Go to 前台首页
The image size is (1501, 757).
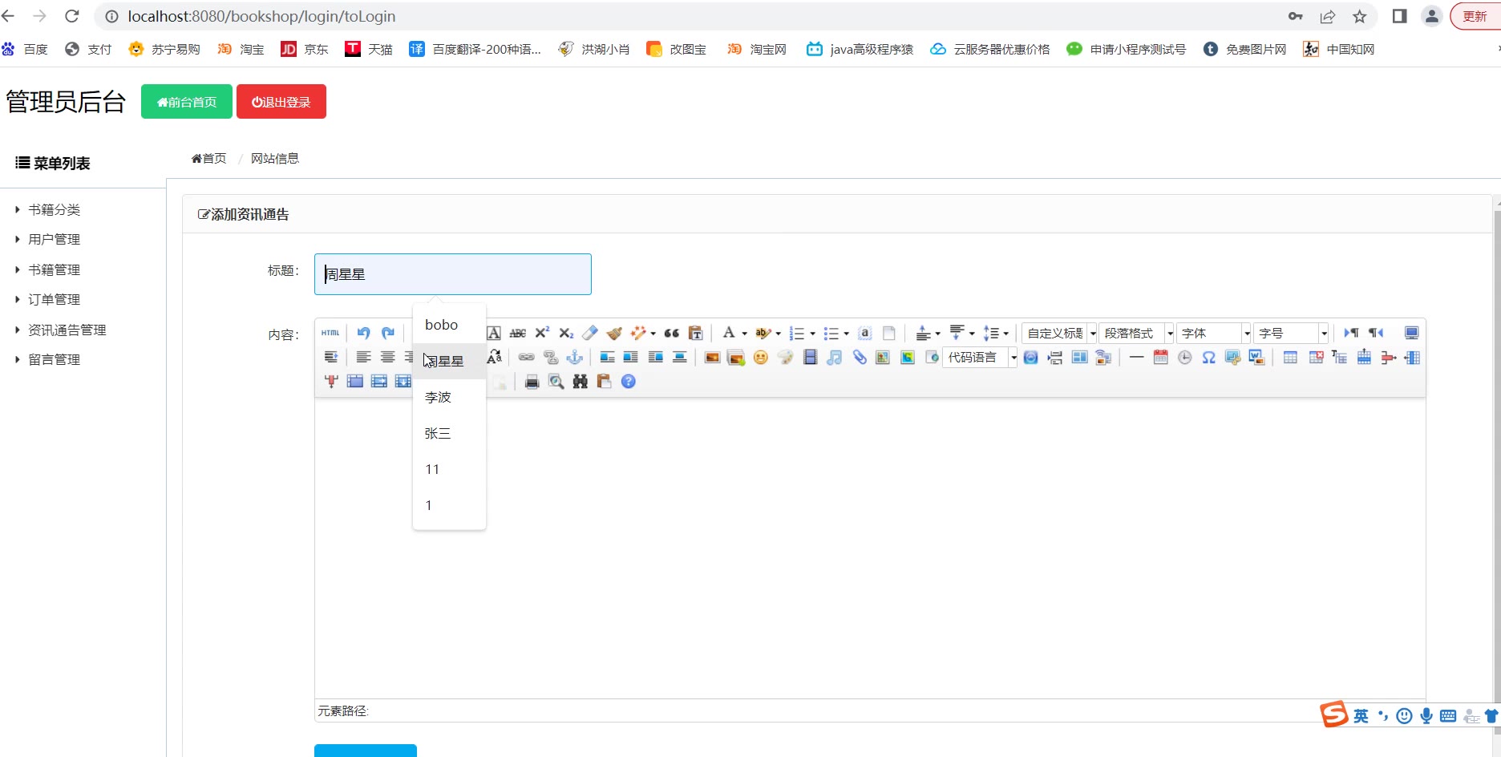pyautogui.click(x=187, y=102)
